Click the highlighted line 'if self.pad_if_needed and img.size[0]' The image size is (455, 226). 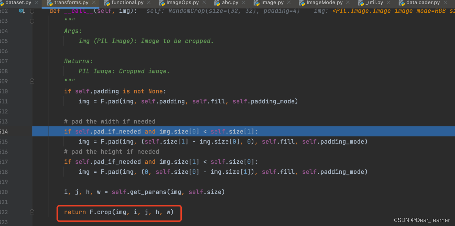click(x=161, y=131)
